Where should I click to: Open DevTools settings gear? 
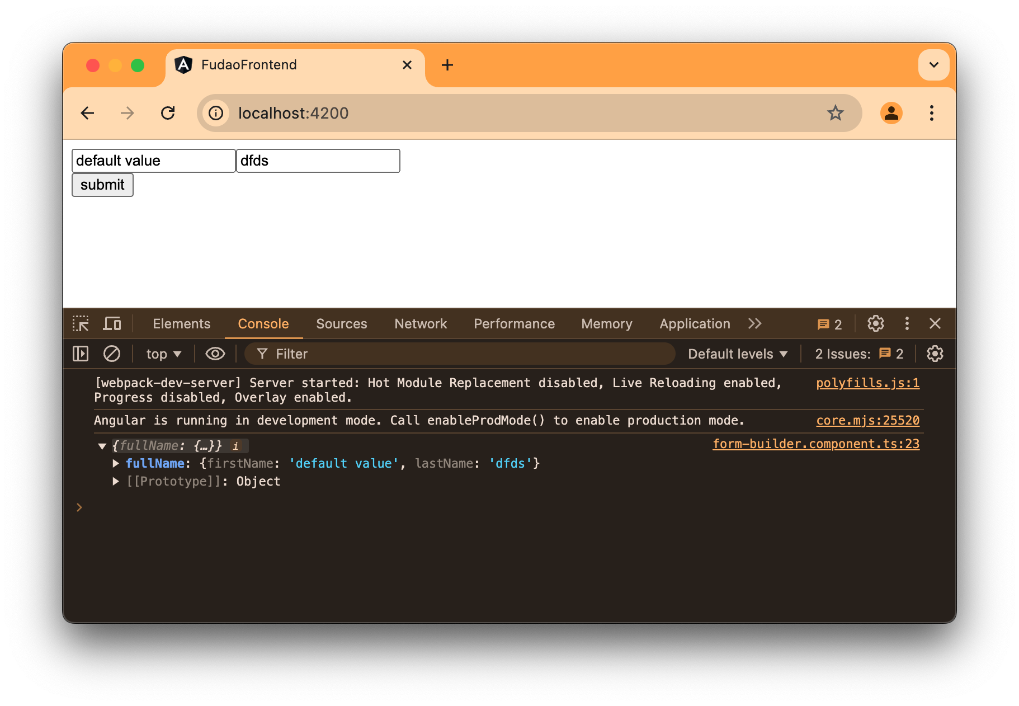click(875, 323)
